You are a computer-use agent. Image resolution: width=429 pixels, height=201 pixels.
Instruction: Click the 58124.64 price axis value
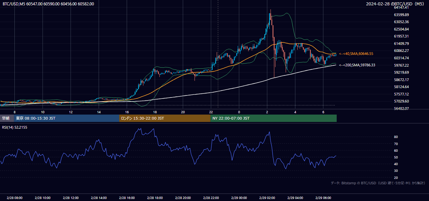401,87
